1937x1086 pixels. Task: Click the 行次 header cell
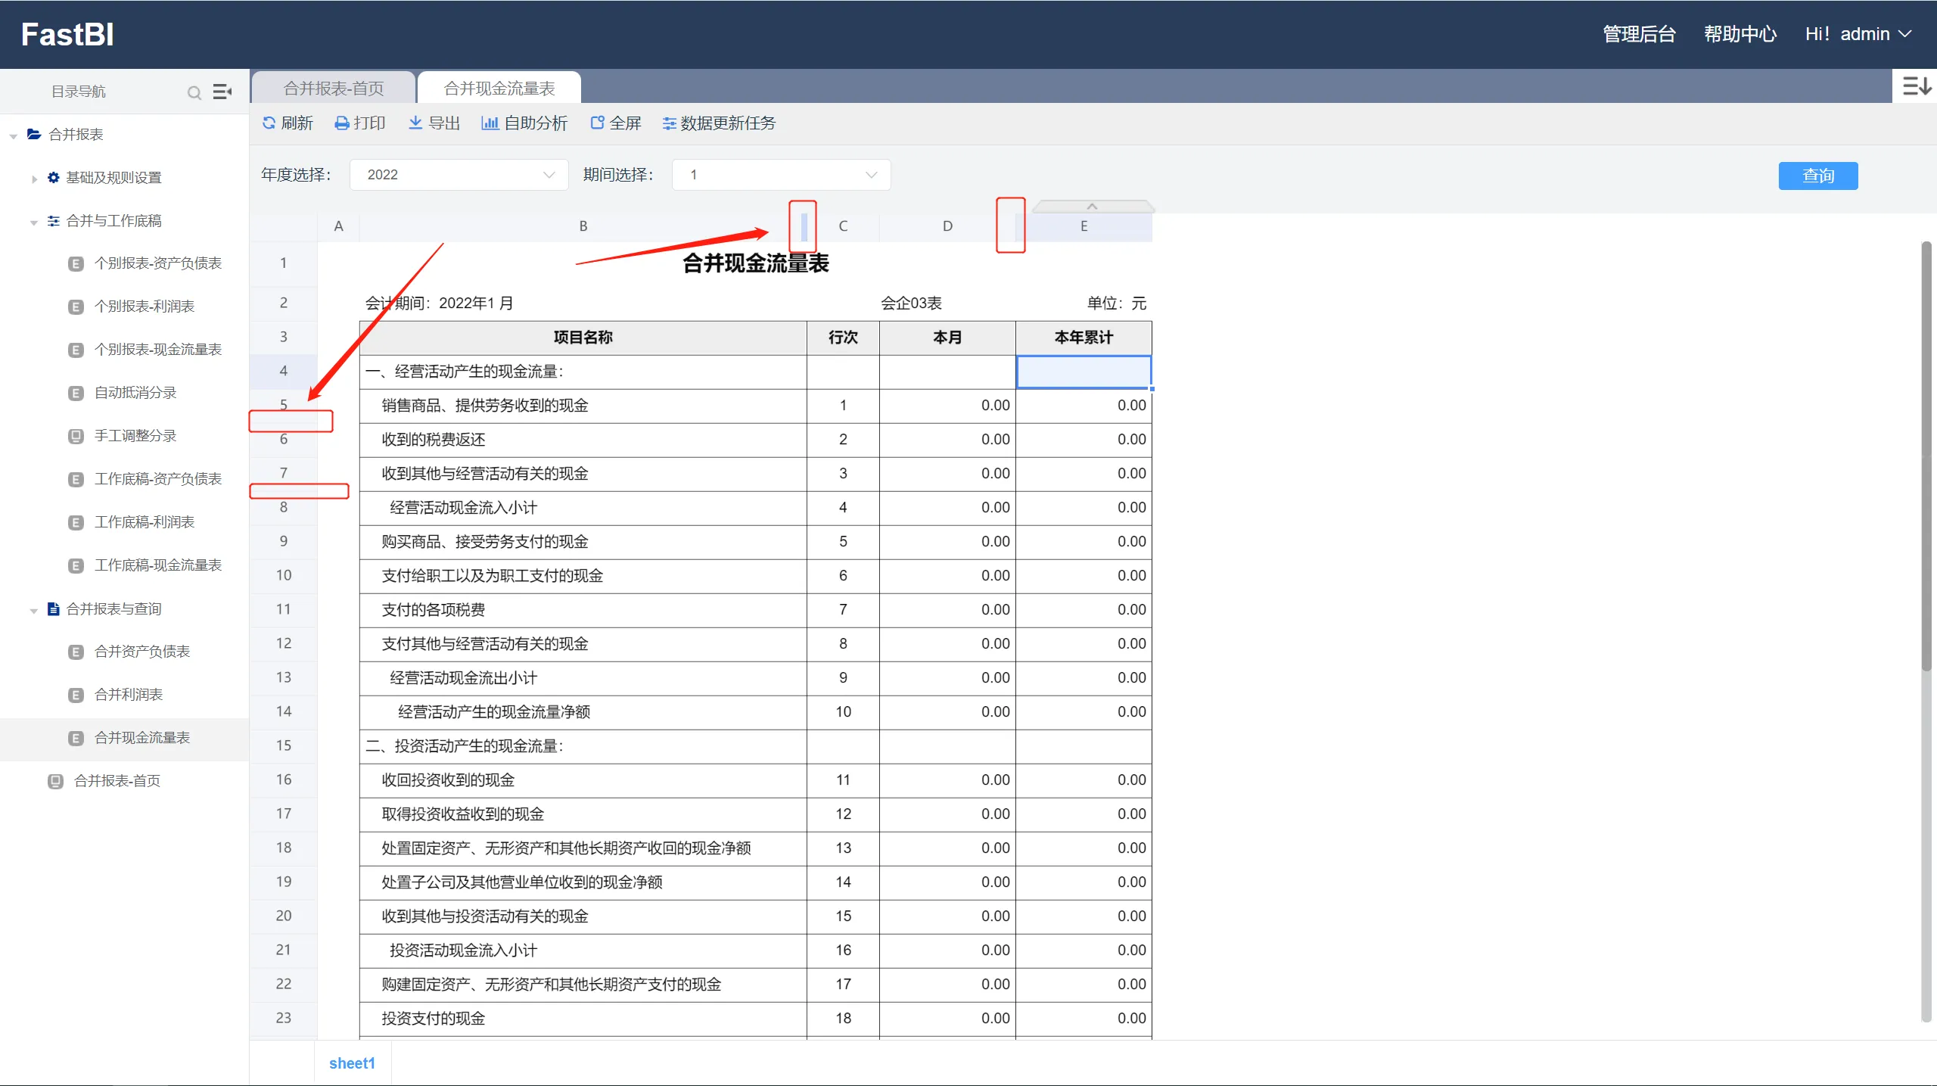[843, 338]
